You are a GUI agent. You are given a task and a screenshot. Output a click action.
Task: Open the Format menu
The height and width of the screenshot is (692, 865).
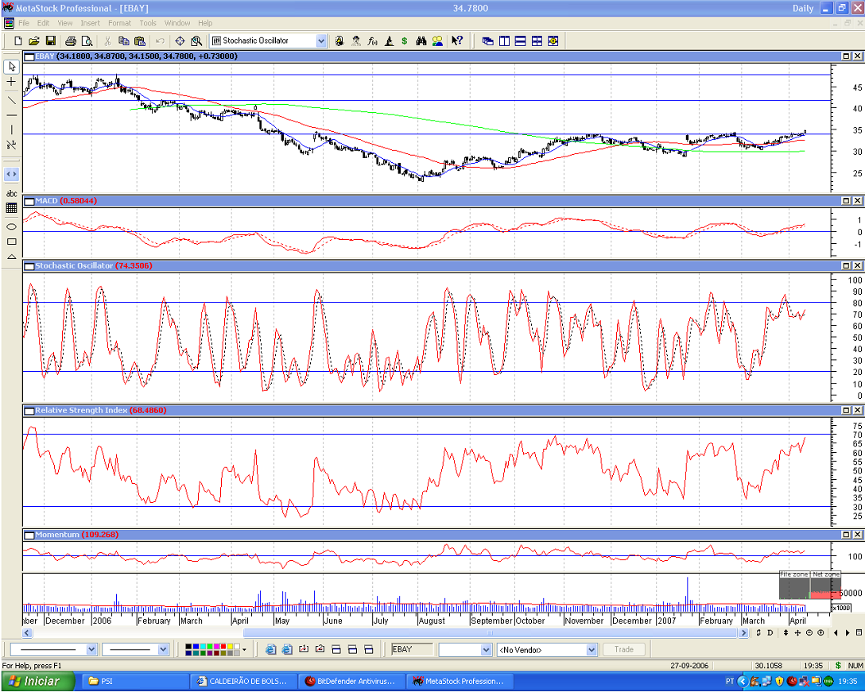[119, 23]
